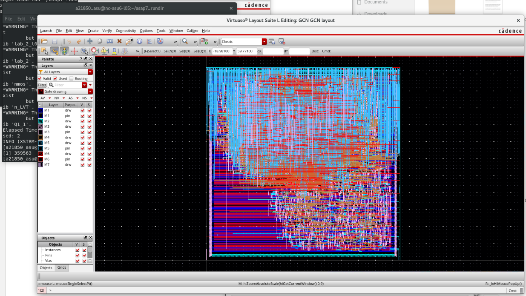Click the Undo arrow icon
Viewport: 526px width, 296px height.
coord(69,41)
